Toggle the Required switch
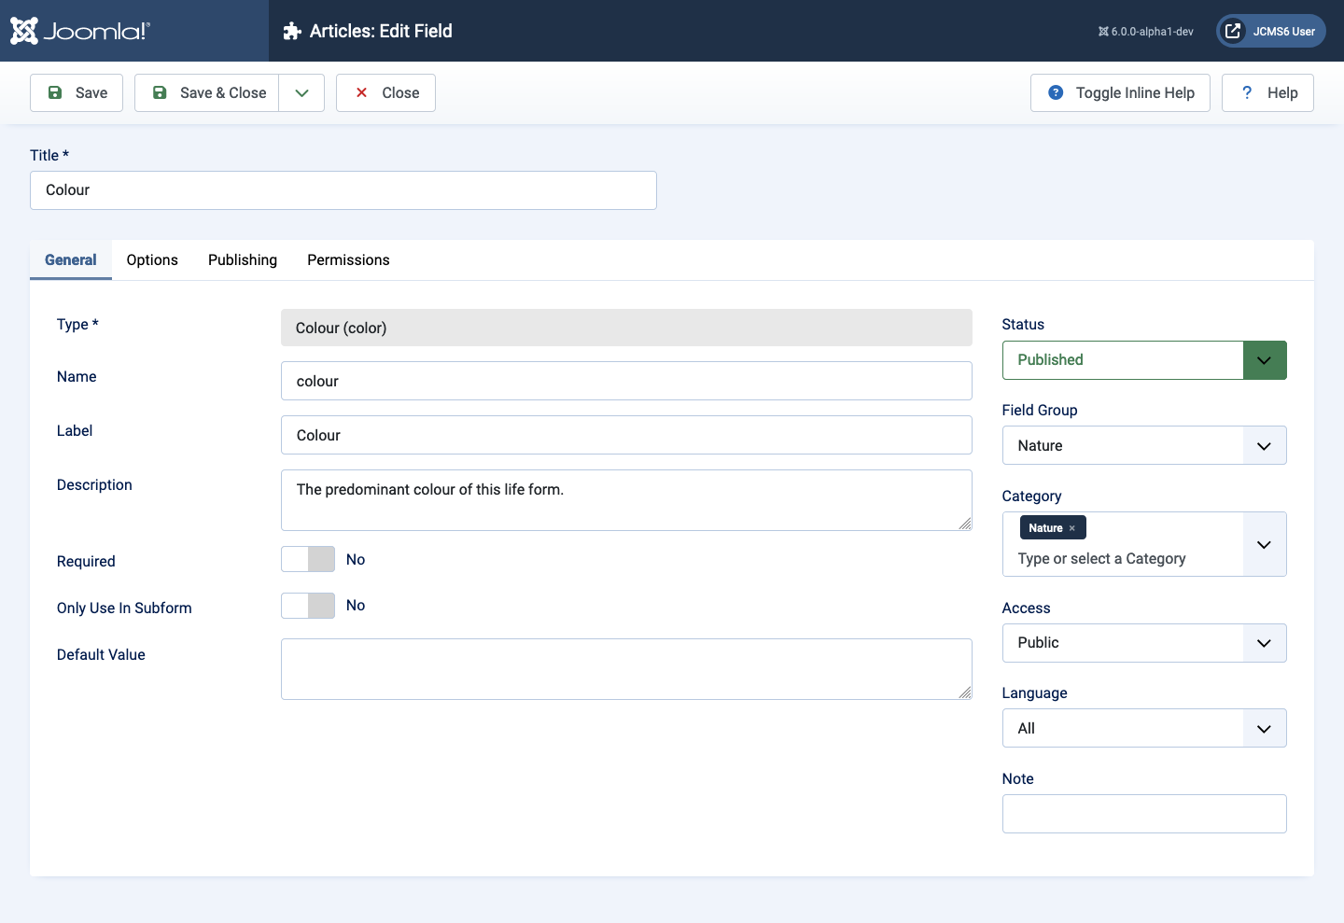This screenshot has width=1344, height=923. click(x=308, y=559)
